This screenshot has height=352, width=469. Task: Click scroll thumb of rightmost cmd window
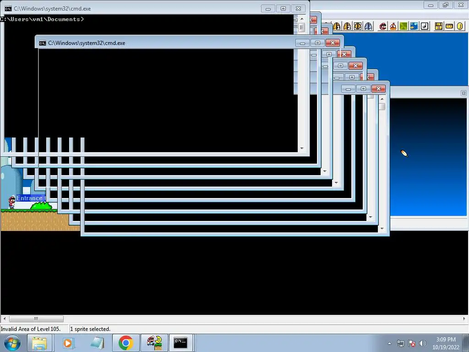coord(382,106)
